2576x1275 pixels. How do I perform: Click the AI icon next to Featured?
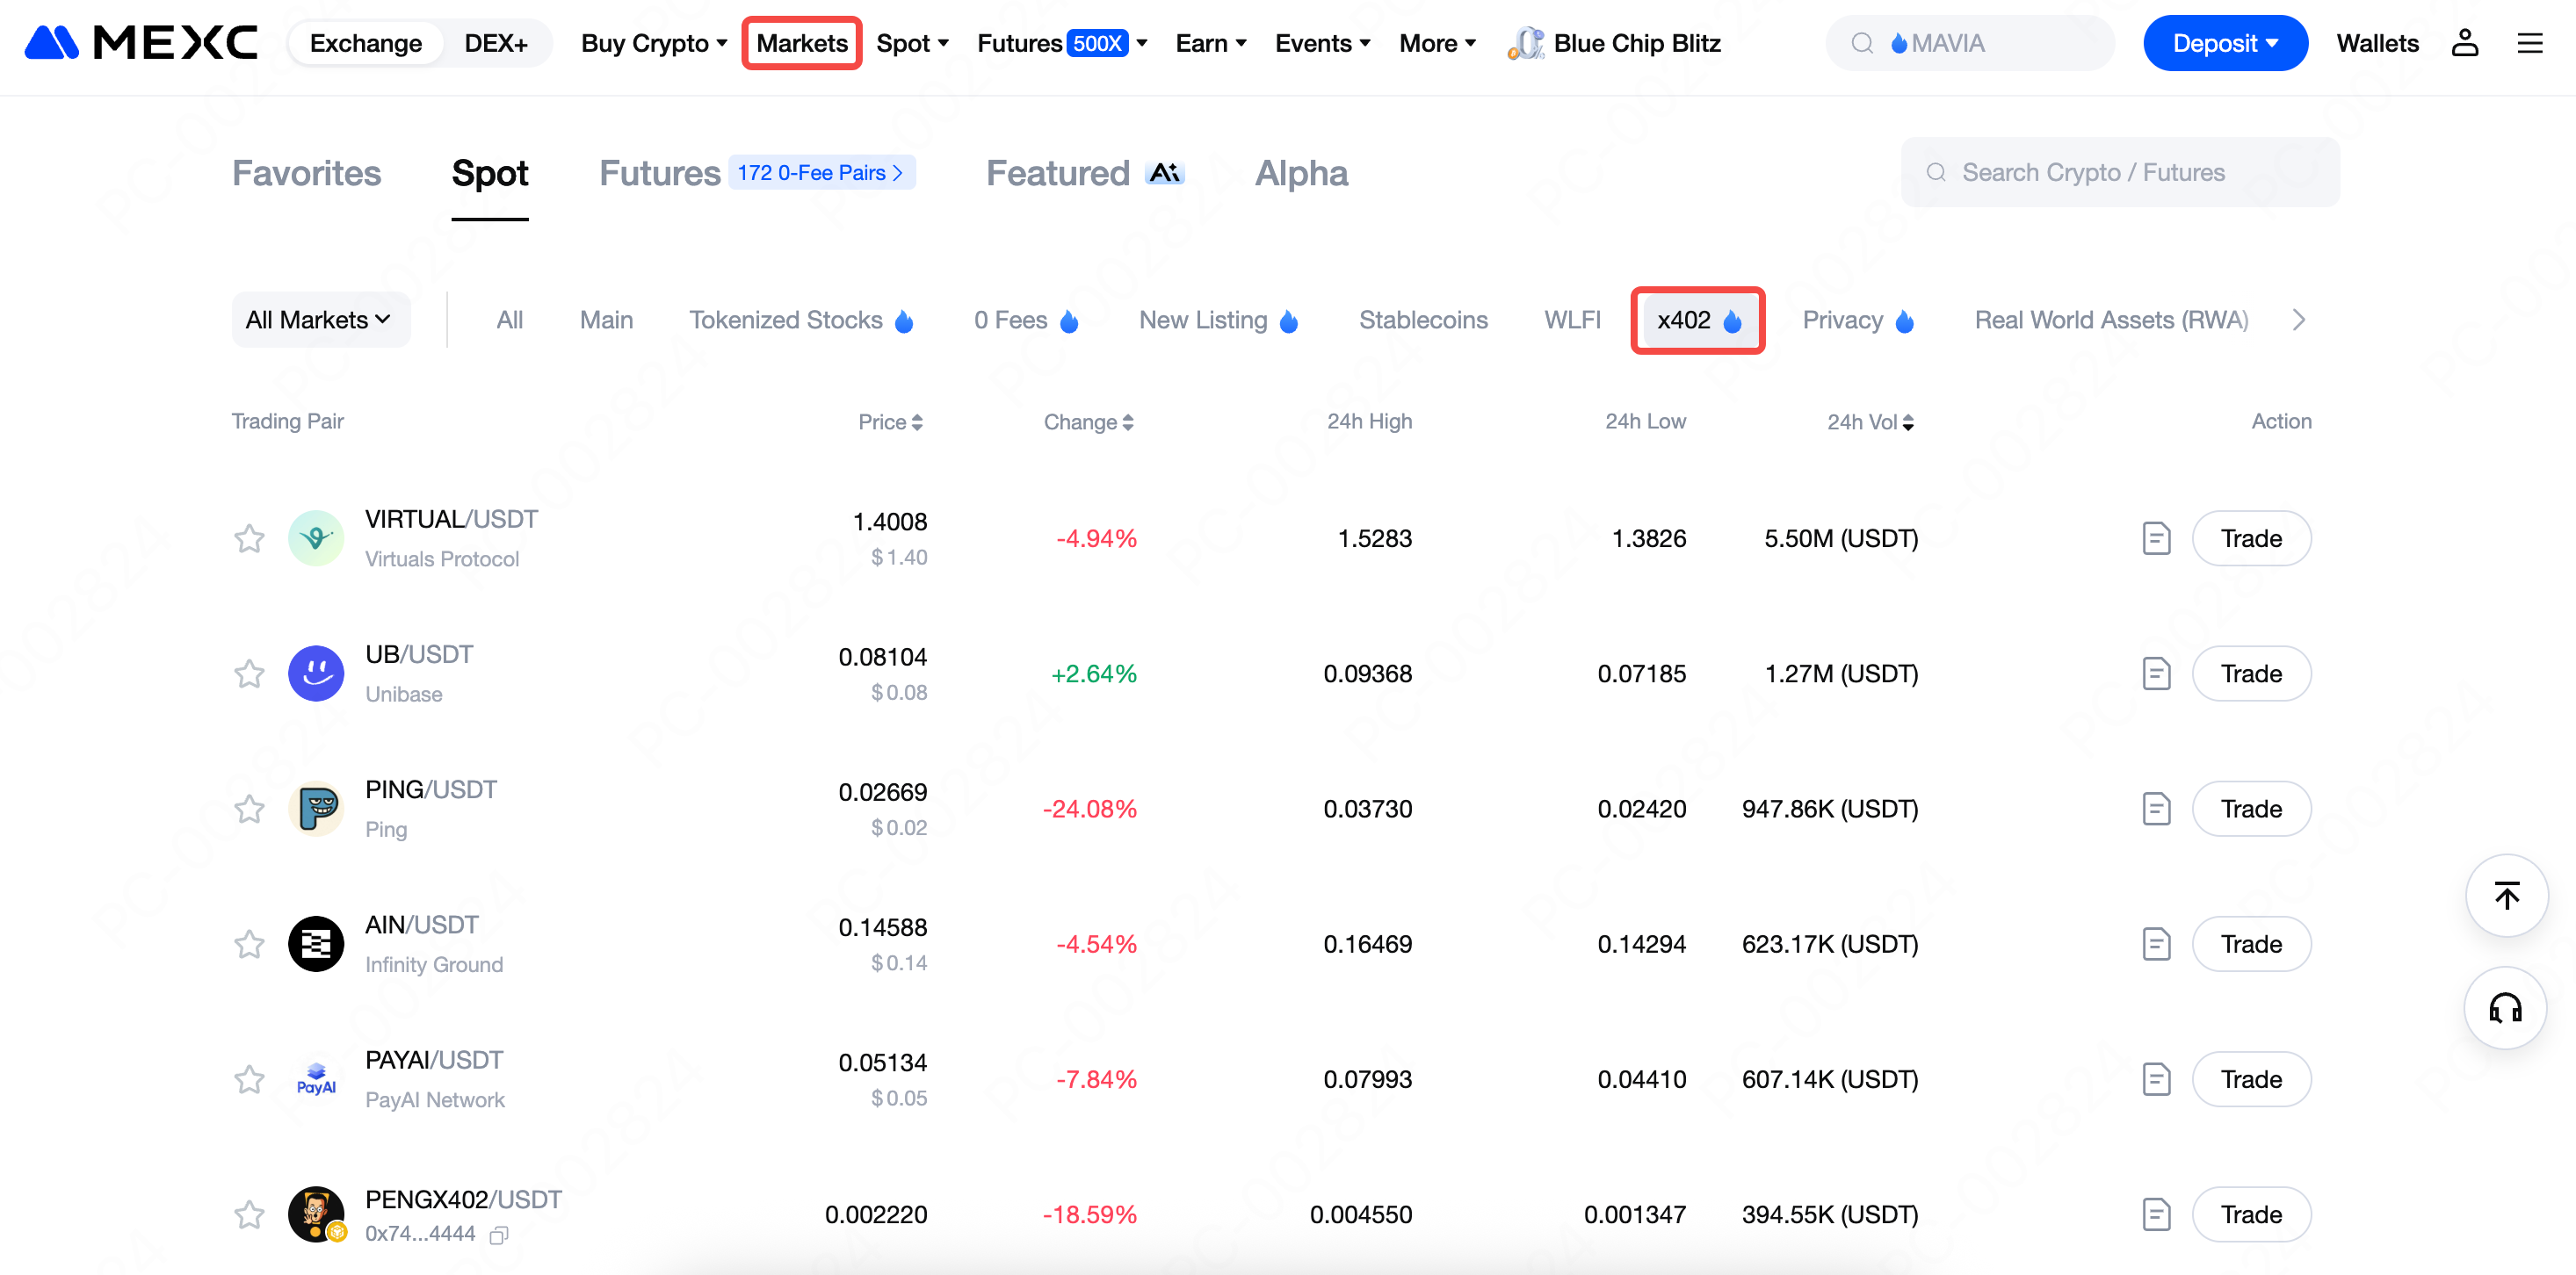[1164, 172]
